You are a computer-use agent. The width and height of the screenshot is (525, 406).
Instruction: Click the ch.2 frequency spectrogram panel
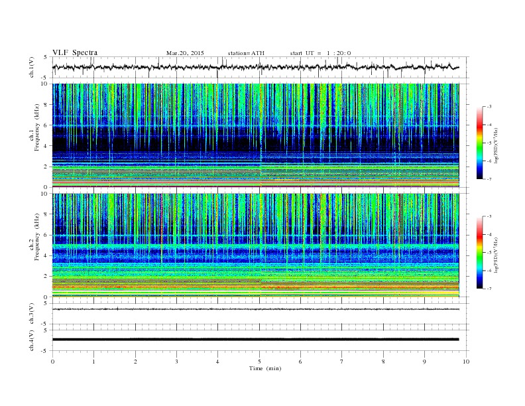(255, 245)
